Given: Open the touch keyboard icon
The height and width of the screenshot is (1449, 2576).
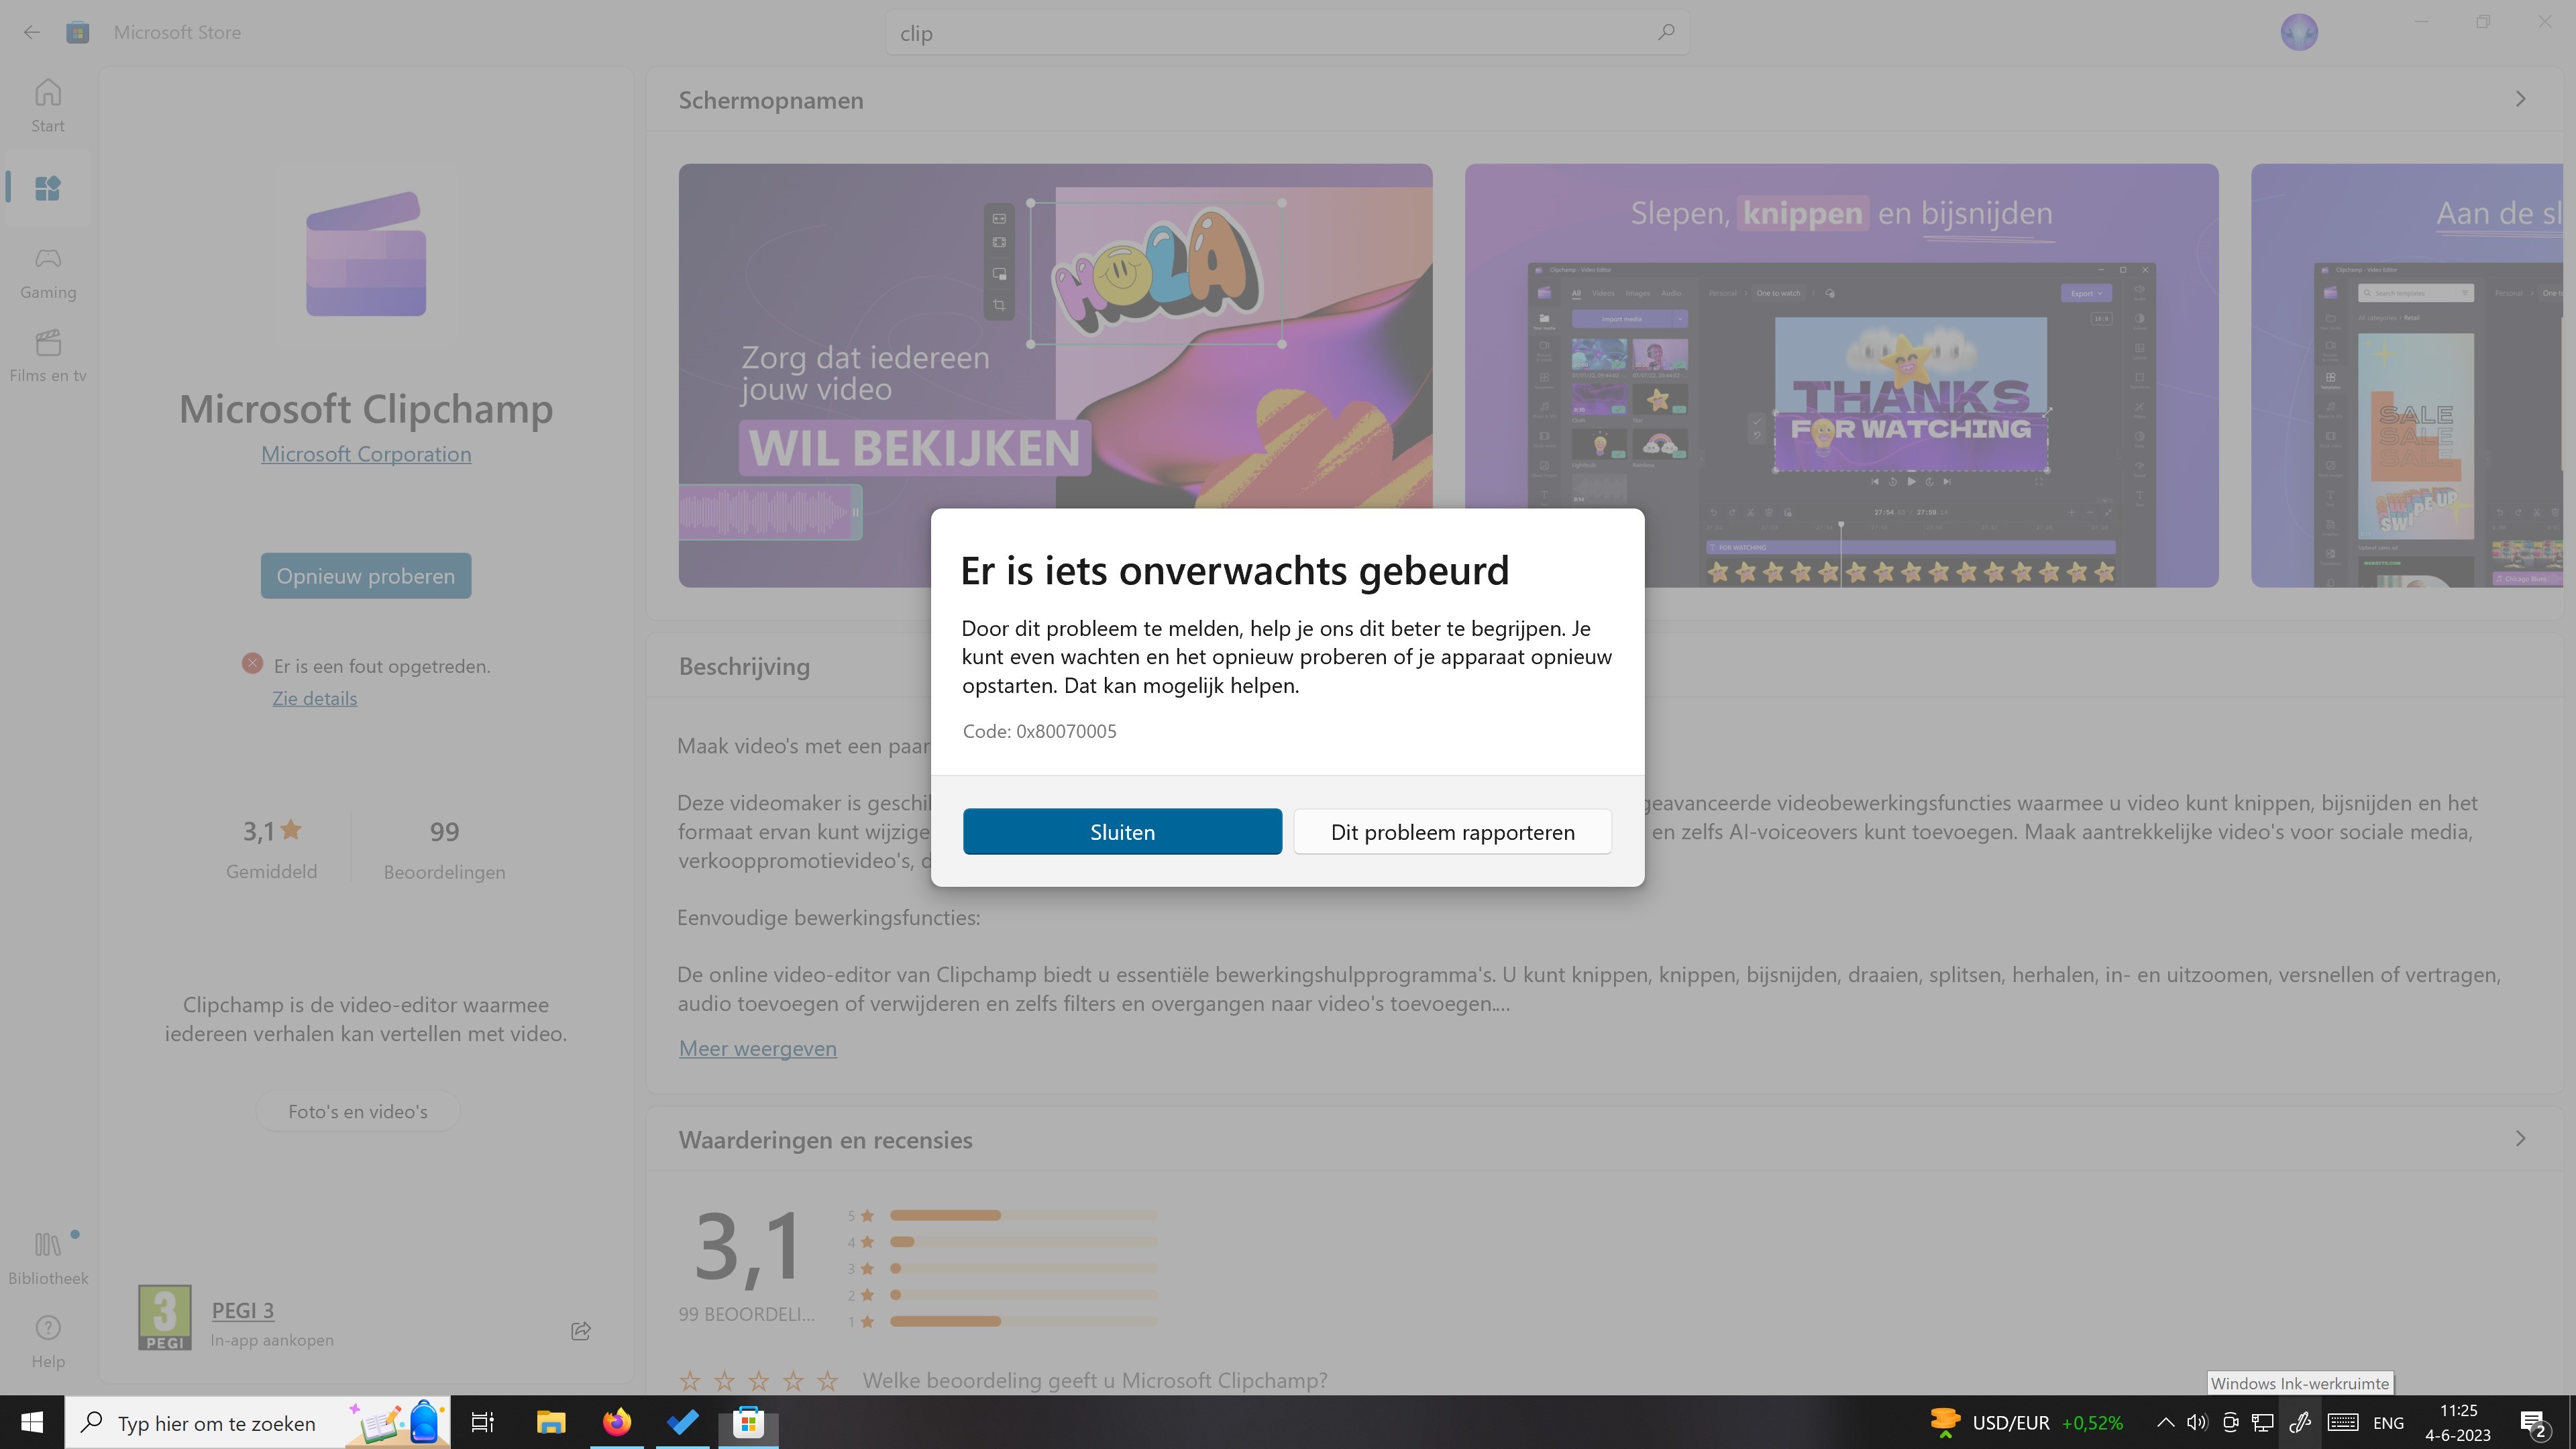Looking at the screenshot, I should (2343, 1422).
